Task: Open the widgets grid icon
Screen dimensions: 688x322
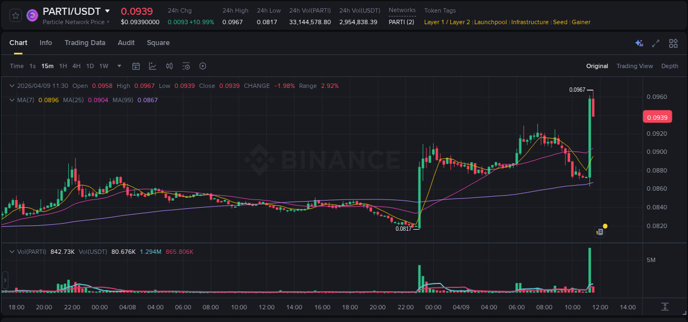Action: pyautogui.click(x=673, y=43)
